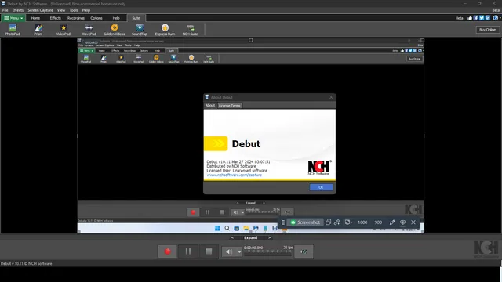Click the 1600 width field on Screenshot bar
Image resolution: width=502 pixels, height=282 pixels.
coord(362,222)
